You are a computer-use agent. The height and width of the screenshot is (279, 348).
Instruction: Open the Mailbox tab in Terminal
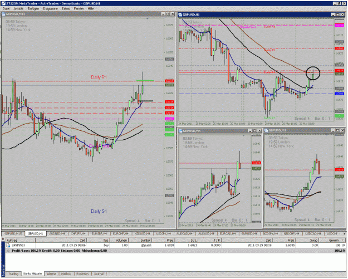click(x=66, y=274)
